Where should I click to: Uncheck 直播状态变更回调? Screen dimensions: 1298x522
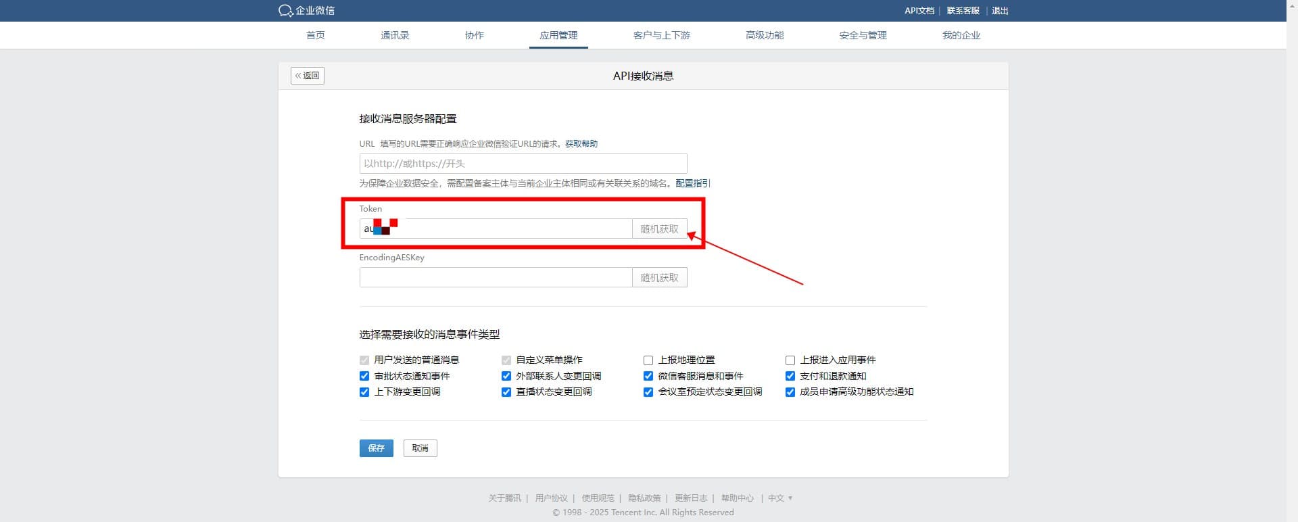(506, 392)
